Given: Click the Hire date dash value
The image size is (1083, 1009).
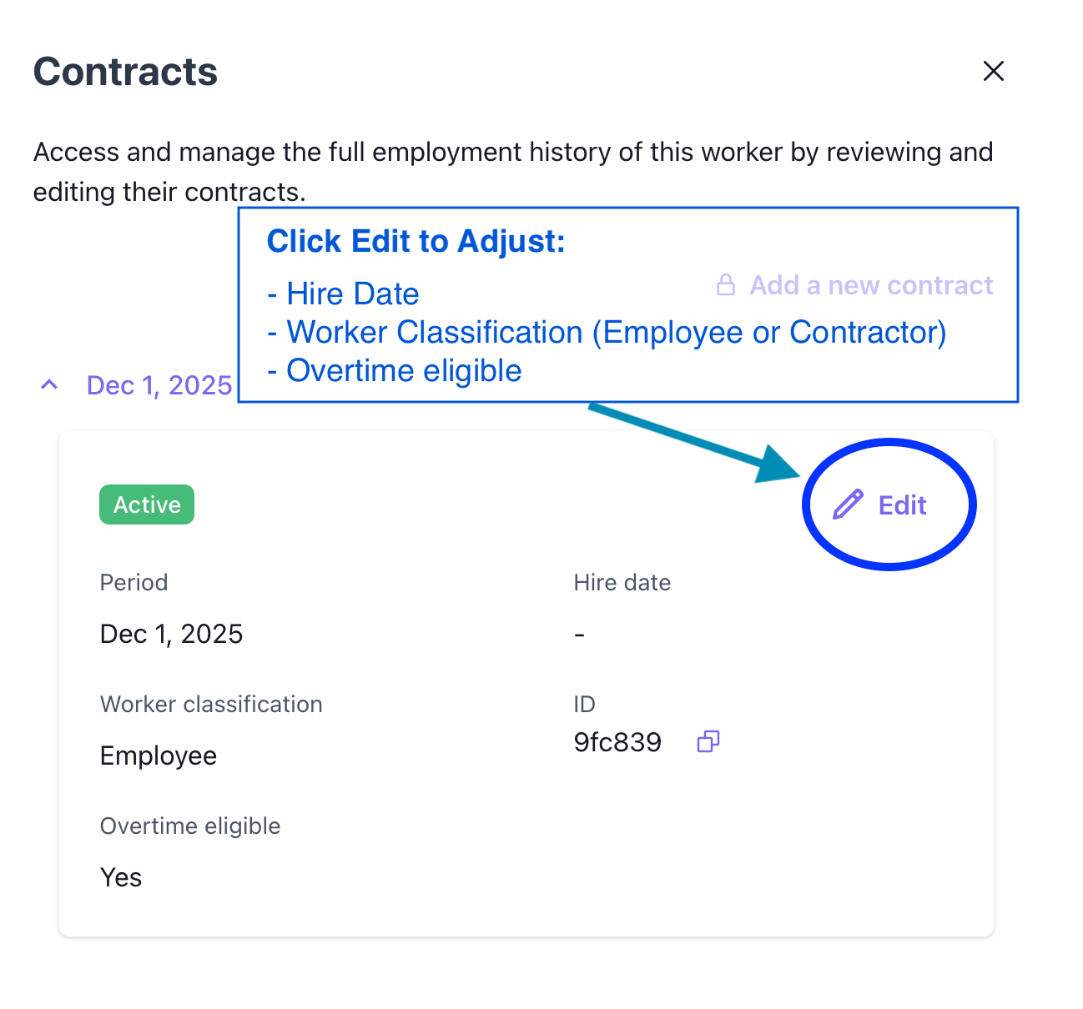Looking at the screenshot, I should [x=579, y=635].
